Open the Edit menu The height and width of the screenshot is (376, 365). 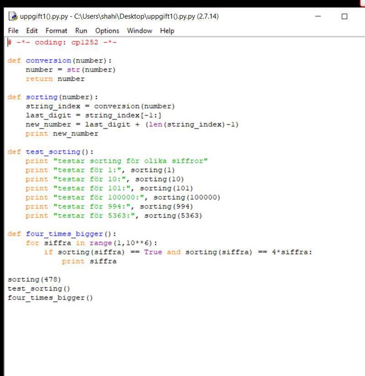31,31
